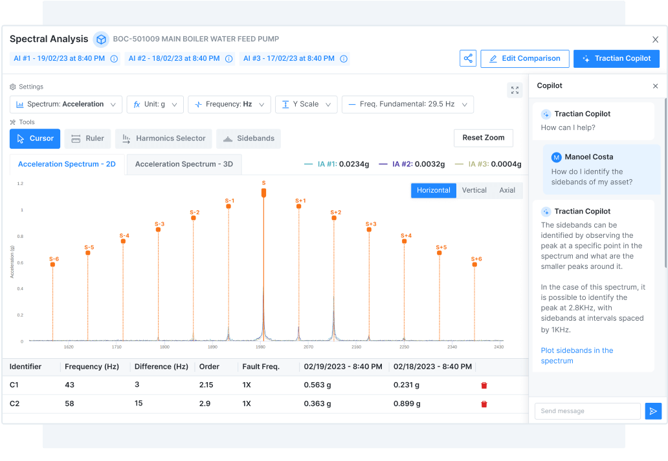668x461 pixels.
Task: Close the Copilot panel
Action: [x=655, y=86]
